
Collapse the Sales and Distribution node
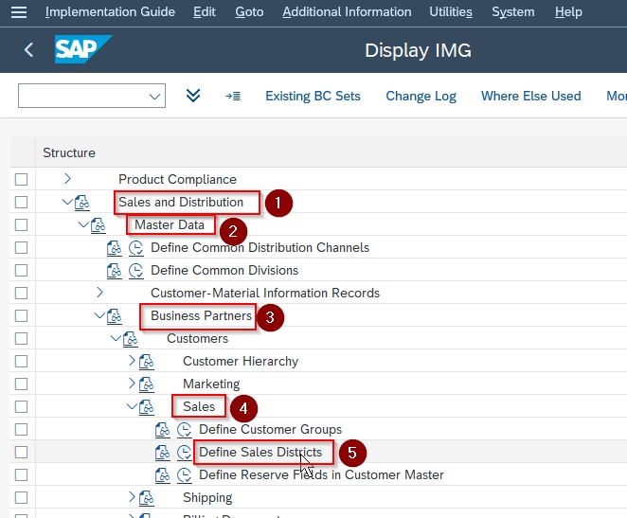[67, 202]
